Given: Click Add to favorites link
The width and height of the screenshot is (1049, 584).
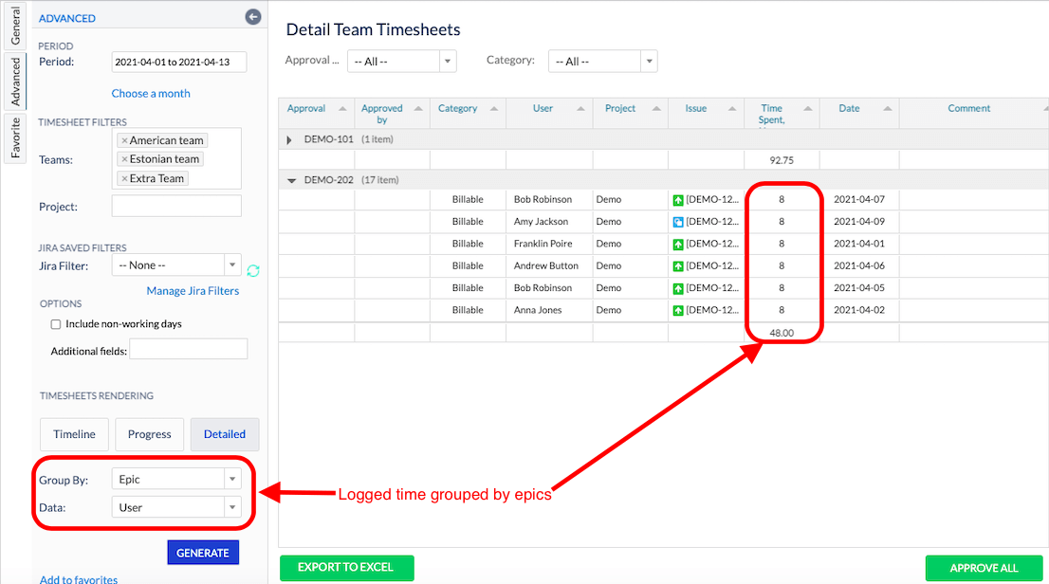Looking at the screenshot, I should click(x=79, y=579).
